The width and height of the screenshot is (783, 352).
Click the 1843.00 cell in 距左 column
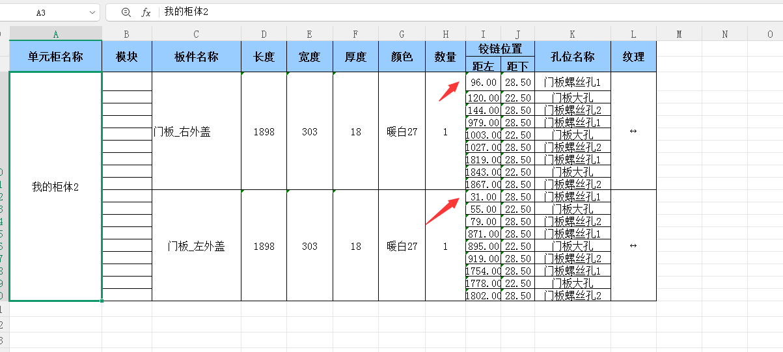[x=483, y=172]
